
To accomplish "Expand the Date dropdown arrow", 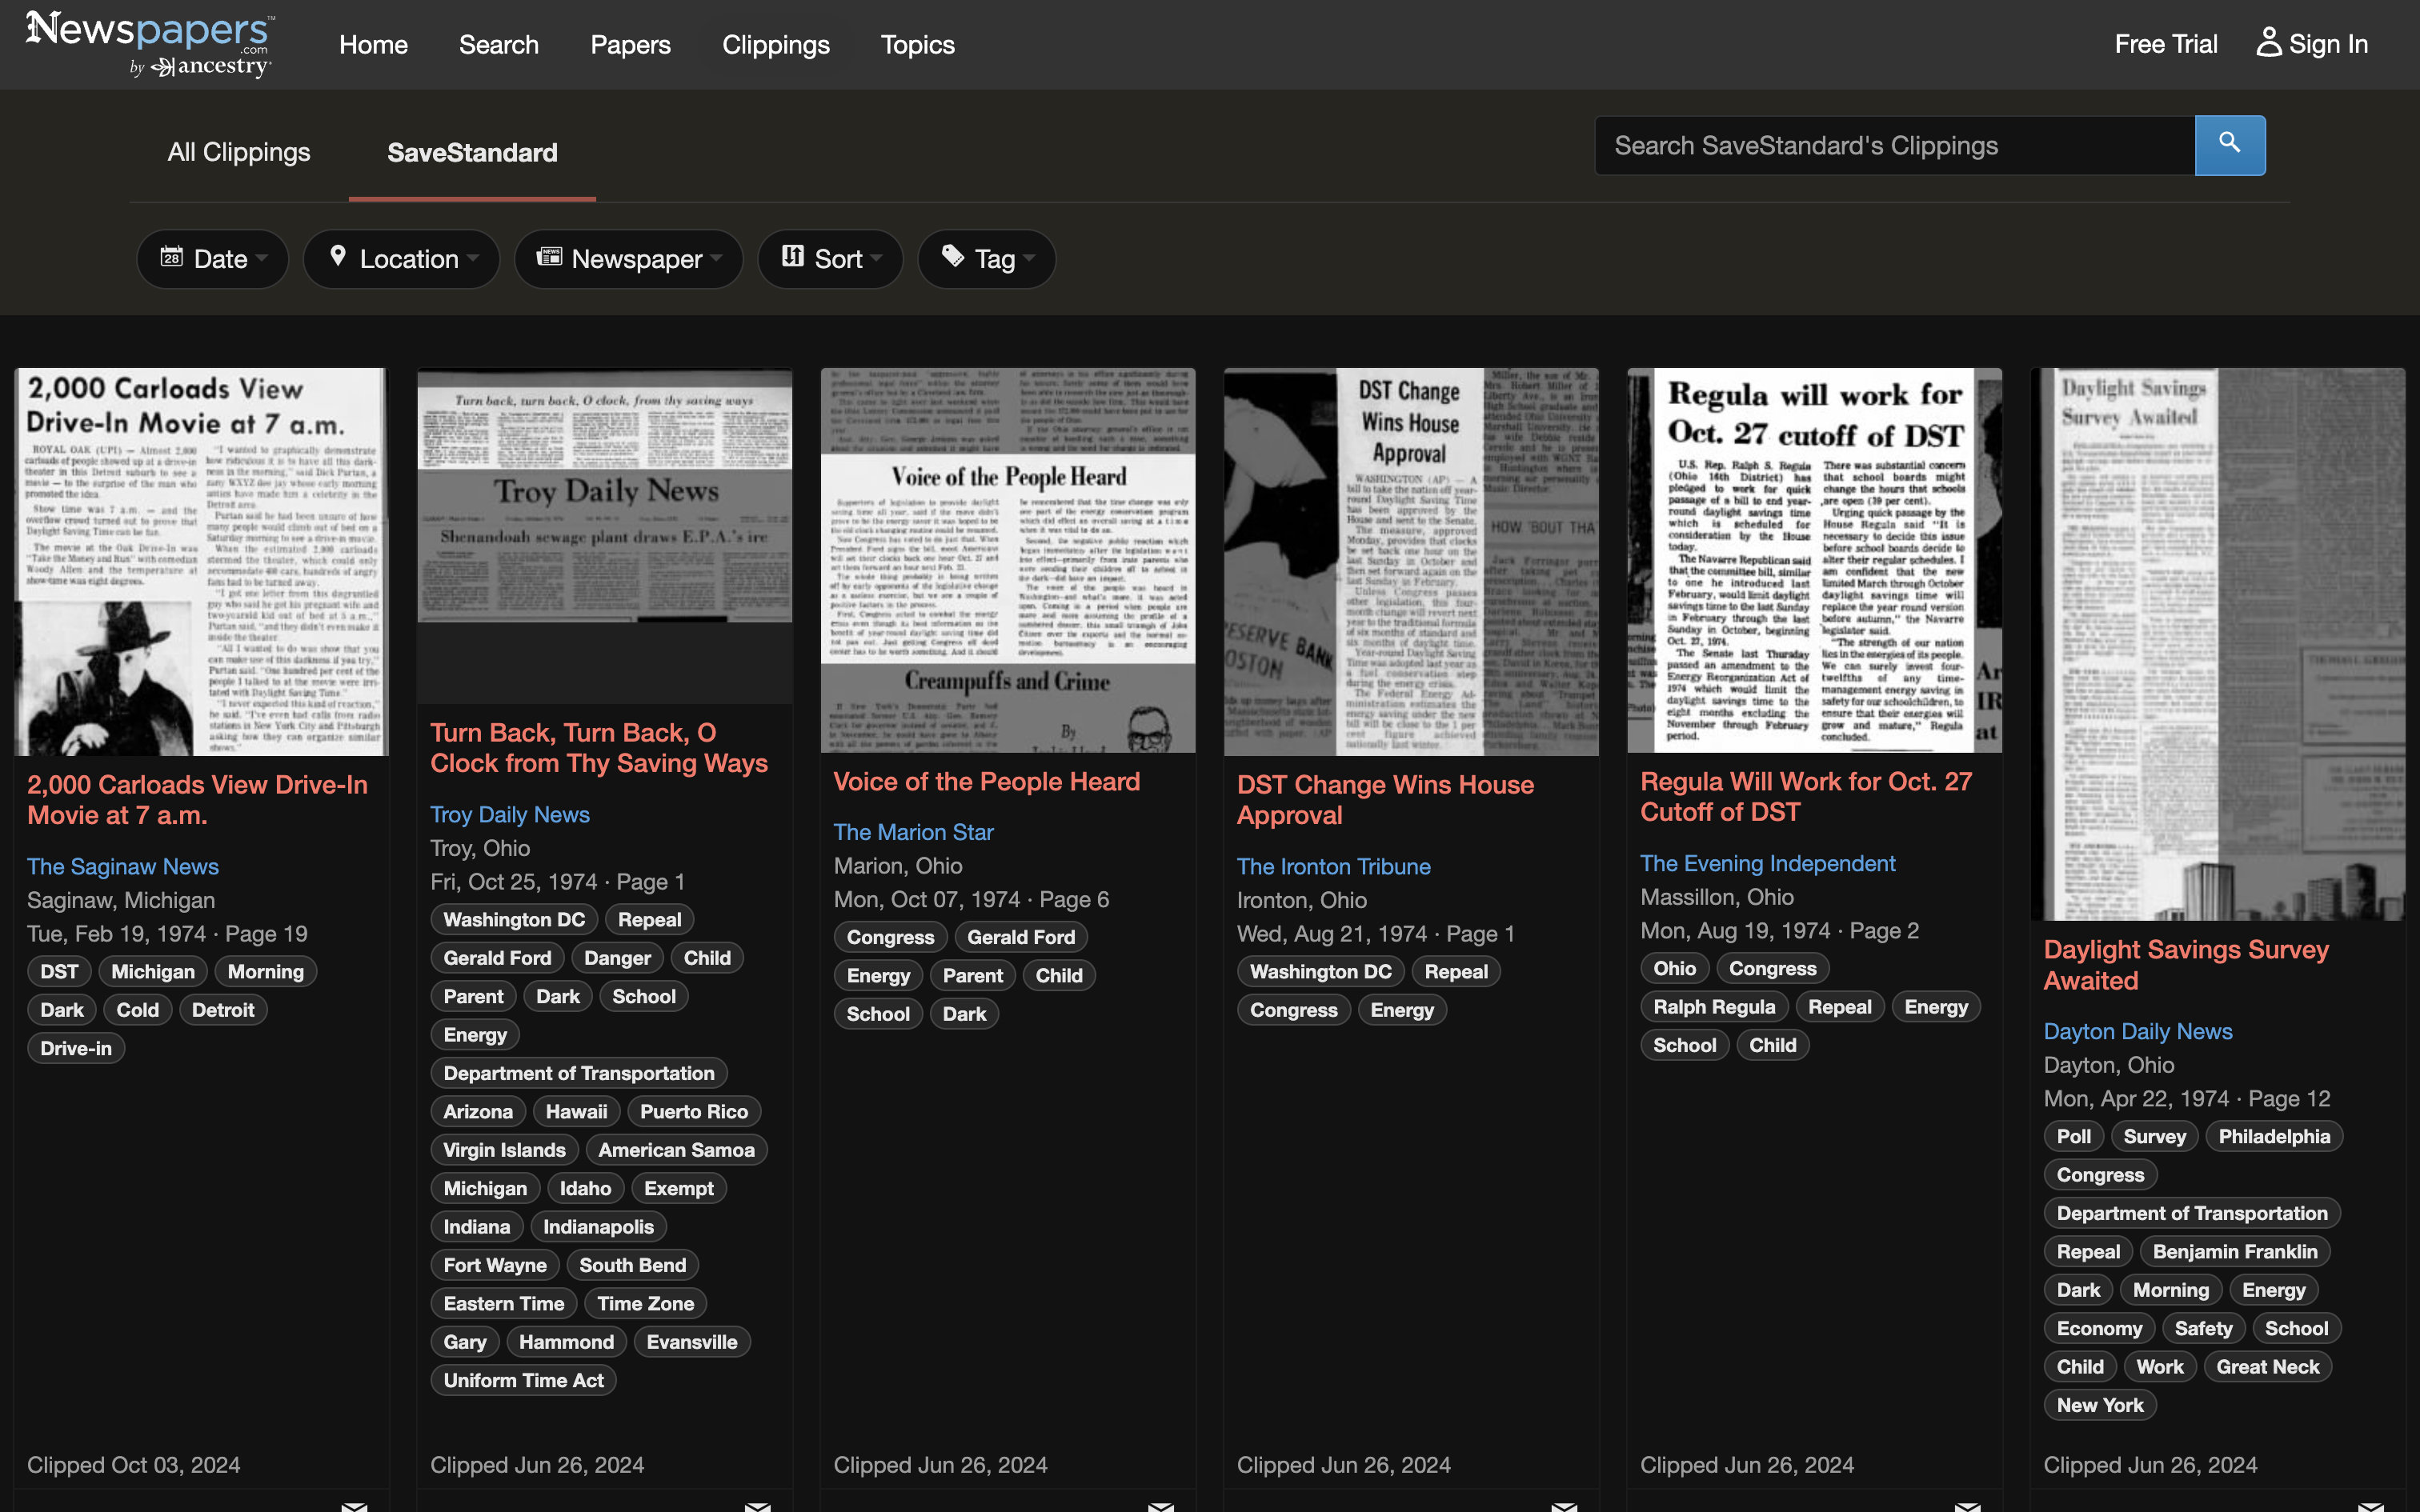I will click(262, 258).
